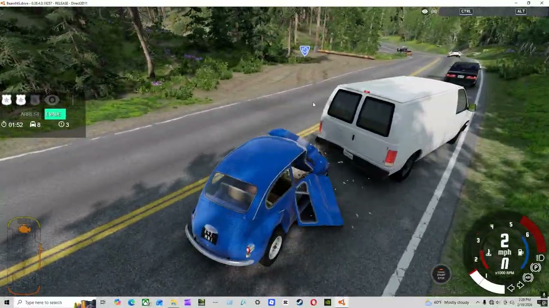Viewport: 549px width, 308px height.
Task: Open Opera browser from the taskbar
Action: click(314, 302)
